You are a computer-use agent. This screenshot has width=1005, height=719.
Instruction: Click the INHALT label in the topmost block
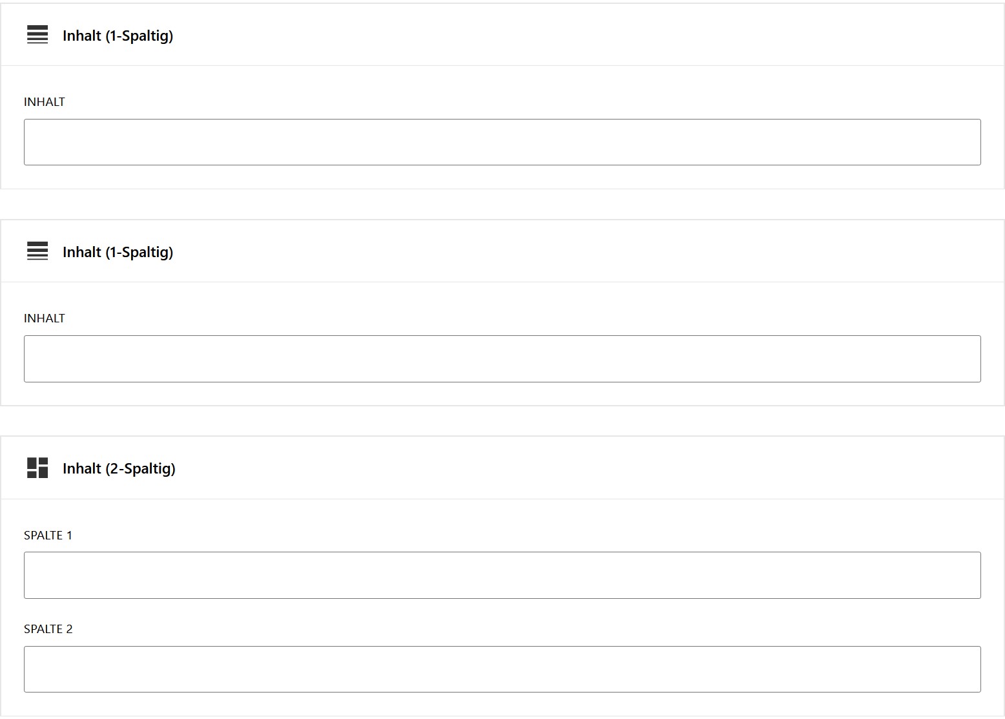click(x=45, y=102)
